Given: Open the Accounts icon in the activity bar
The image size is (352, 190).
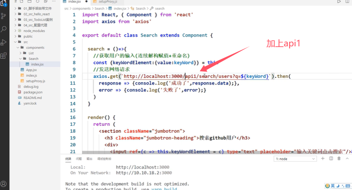Looking at the screenshot, I should pos(4,184).
